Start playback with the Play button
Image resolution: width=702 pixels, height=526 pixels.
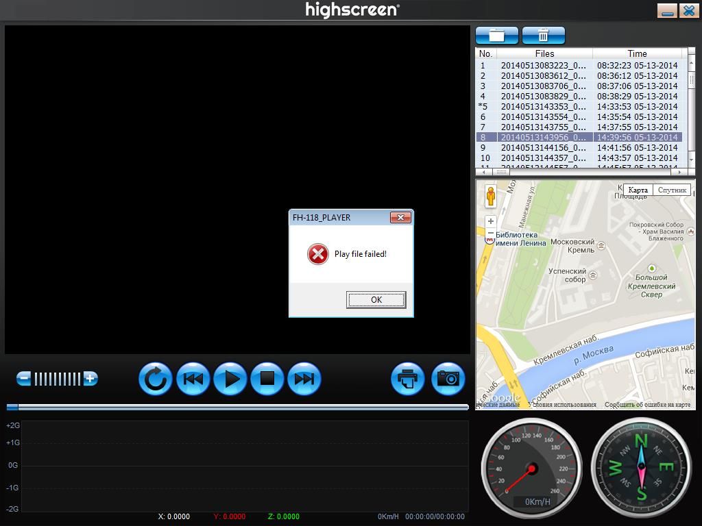[230, 379]
